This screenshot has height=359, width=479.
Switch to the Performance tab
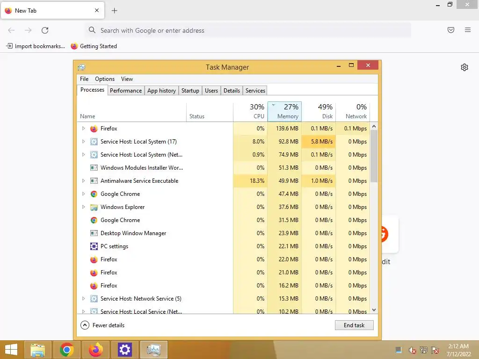[x=126, y=91]
